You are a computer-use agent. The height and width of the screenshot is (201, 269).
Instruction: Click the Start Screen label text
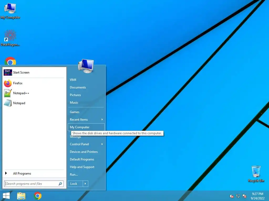[x=21, y=72]
